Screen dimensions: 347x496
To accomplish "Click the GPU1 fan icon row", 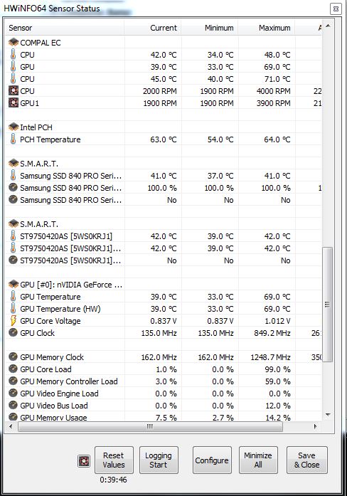I will point(14,103).
